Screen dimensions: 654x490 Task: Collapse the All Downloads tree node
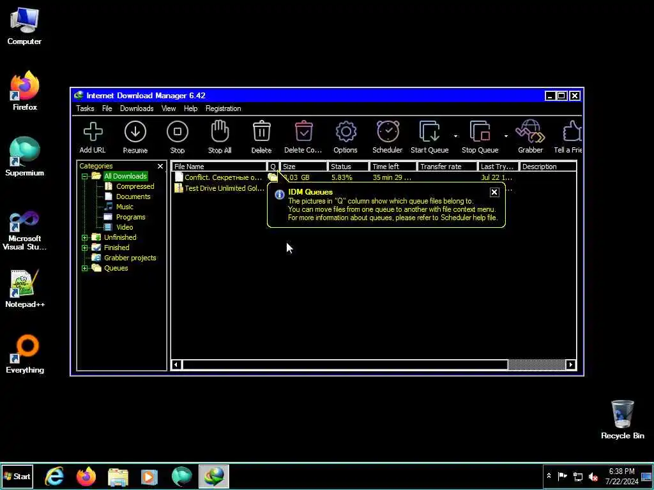[x=85, y=177]
